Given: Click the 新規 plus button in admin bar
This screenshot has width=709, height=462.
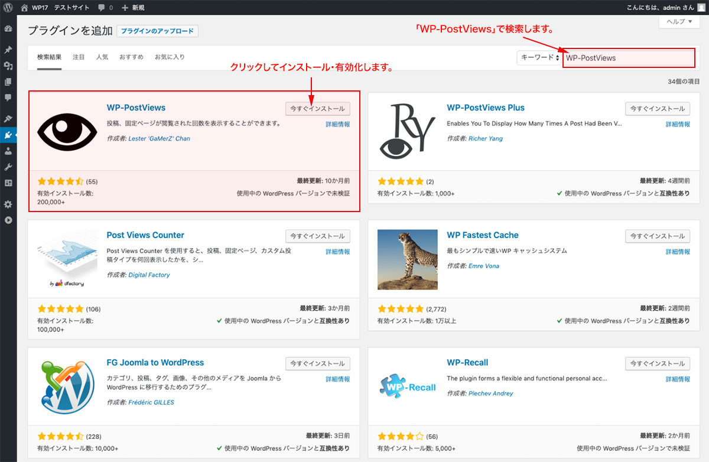Looking at the screenshot, I should [x=133, y=8].
